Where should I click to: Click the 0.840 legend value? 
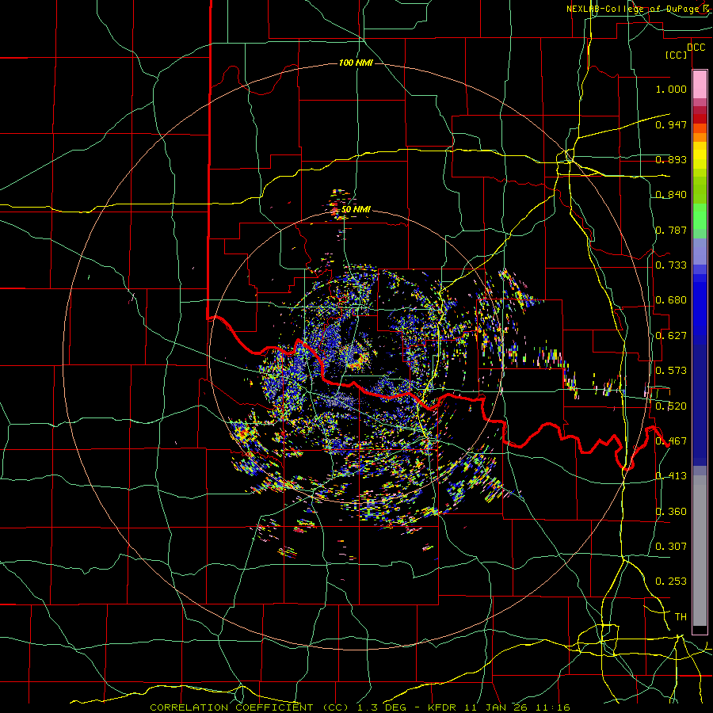point(671,195)
